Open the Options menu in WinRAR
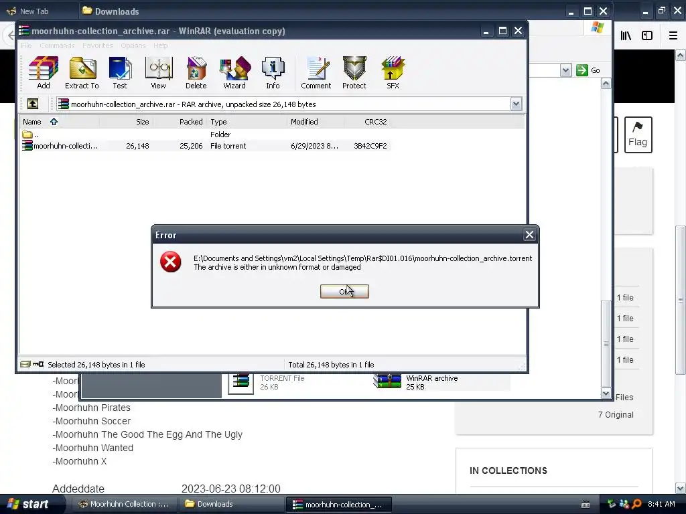Screen dimensions: 686x514 click(x=133, y=46)
